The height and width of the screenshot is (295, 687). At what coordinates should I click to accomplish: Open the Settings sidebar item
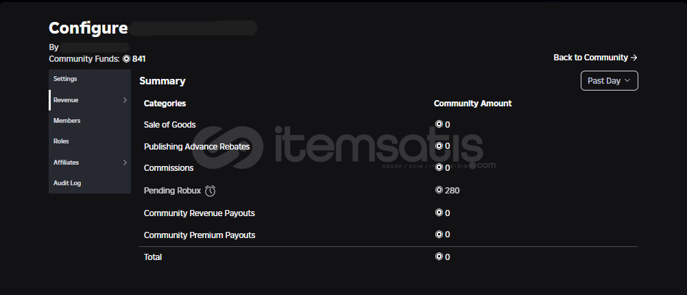tap(90, 79)
